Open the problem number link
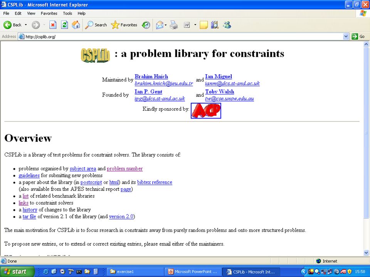The width and height of the screenshot is (370, 277). click(125, 169)
